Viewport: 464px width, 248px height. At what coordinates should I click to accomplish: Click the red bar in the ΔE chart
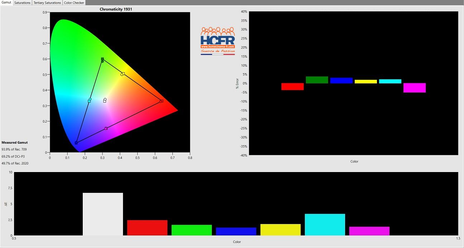(147, 228)
